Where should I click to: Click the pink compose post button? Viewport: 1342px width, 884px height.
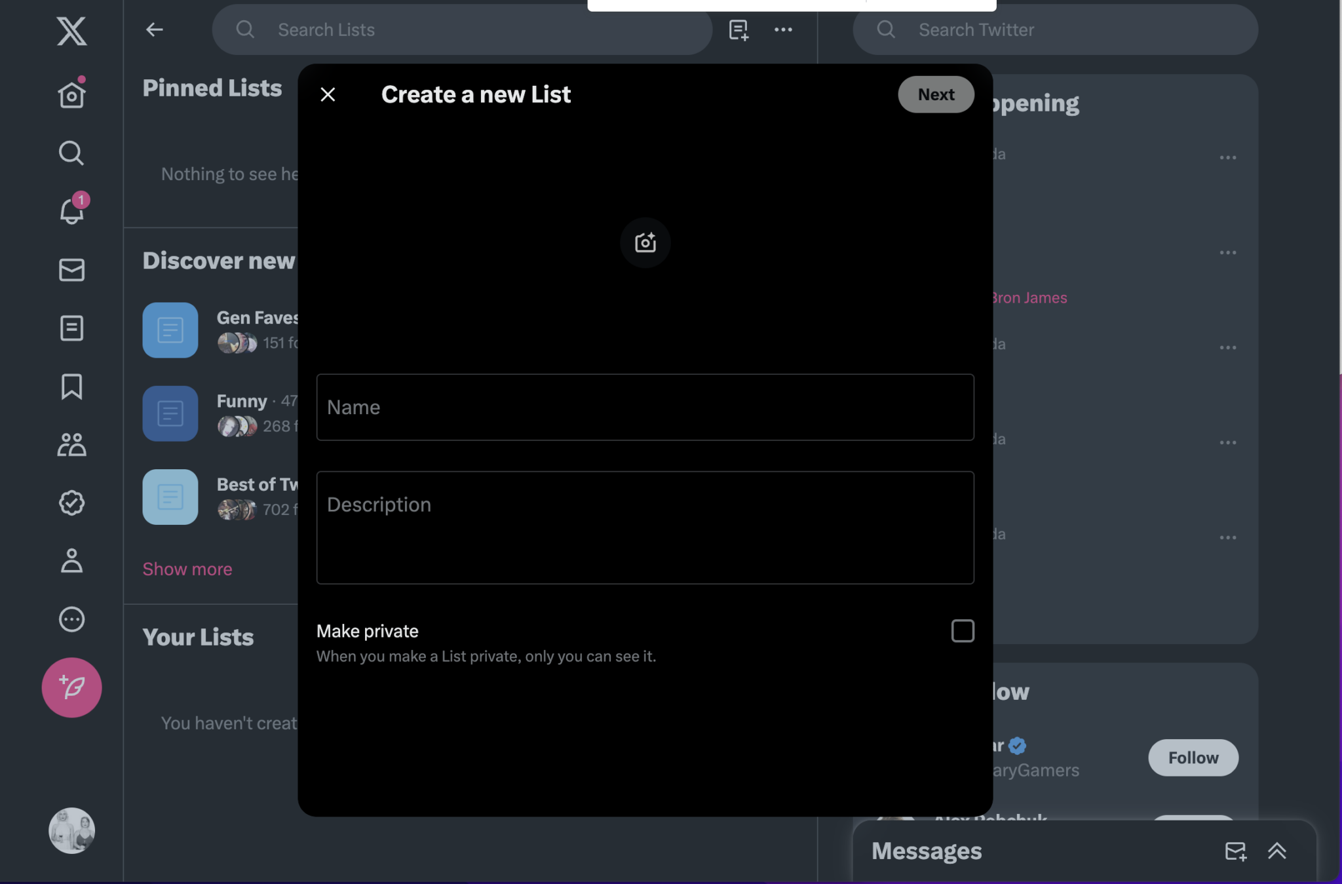click(71, 687)
